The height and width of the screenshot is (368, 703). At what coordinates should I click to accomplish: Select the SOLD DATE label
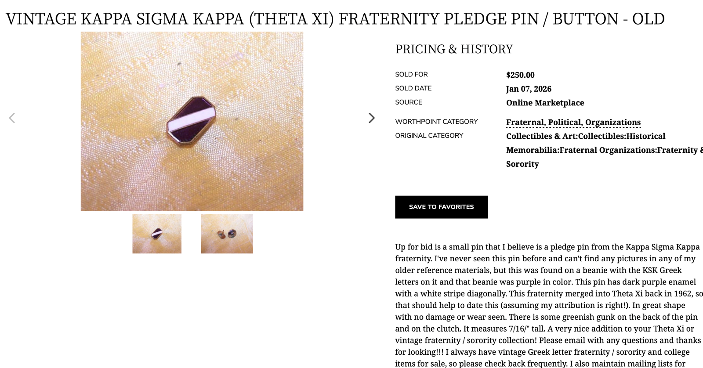click(x=413, y=88)
